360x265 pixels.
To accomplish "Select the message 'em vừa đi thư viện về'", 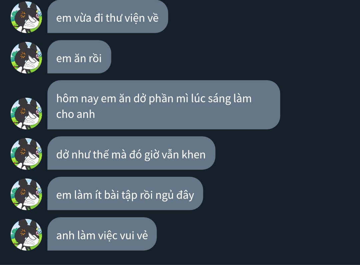I will [x=108, y=17].
